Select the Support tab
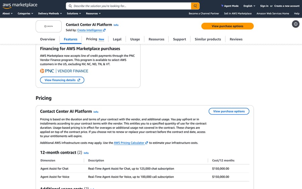The width and height of the screenshot is (302, 189). point(180,39)
